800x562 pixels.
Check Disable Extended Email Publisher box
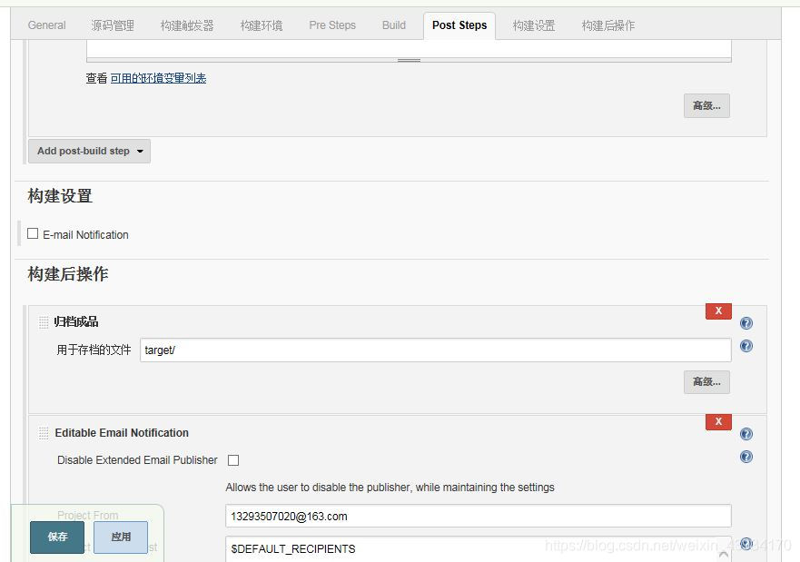(233, 460)
